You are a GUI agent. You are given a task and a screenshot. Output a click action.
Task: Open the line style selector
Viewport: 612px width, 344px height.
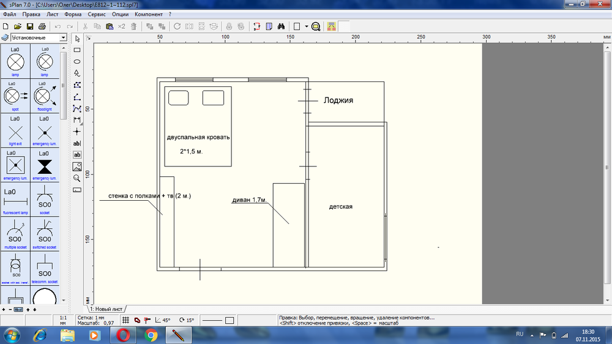[x=218, y=320]
